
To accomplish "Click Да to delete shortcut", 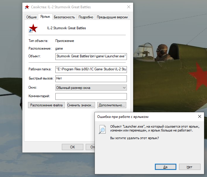I will click(165, 167).
